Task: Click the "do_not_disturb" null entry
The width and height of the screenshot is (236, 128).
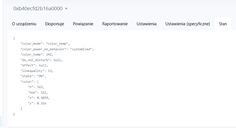Action: coord(41,60)
